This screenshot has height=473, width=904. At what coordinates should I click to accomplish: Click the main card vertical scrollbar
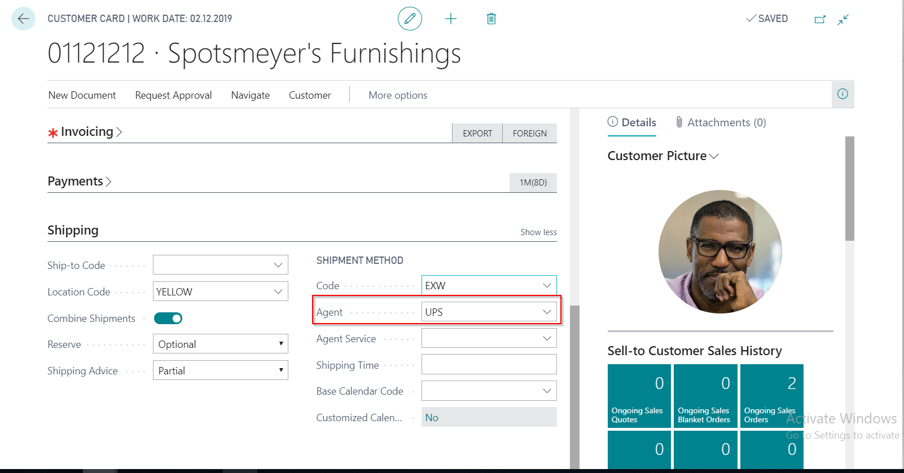click(574, 387)
